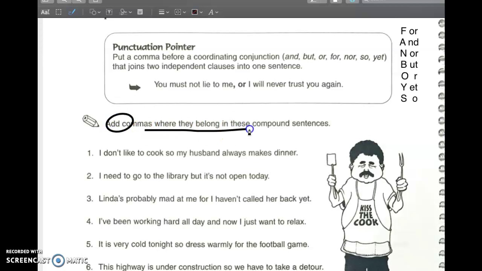Open the Border Color dropdown
Screen dimensions: 482x271
click(x=180, y=12)
